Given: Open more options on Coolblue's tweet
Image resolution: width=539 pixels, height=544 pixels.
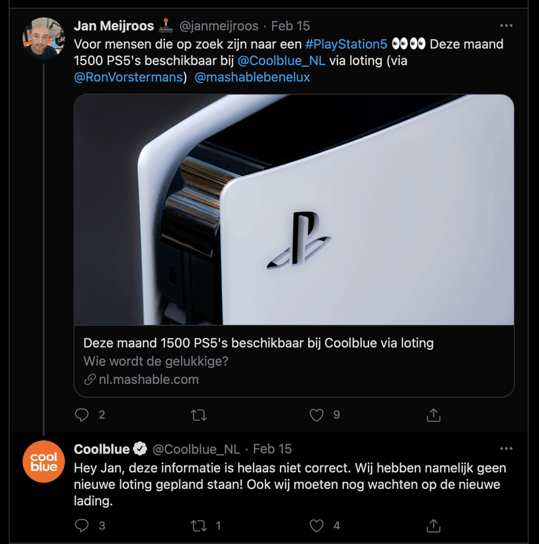Looking at the screenshot, I should coord(506,449).
